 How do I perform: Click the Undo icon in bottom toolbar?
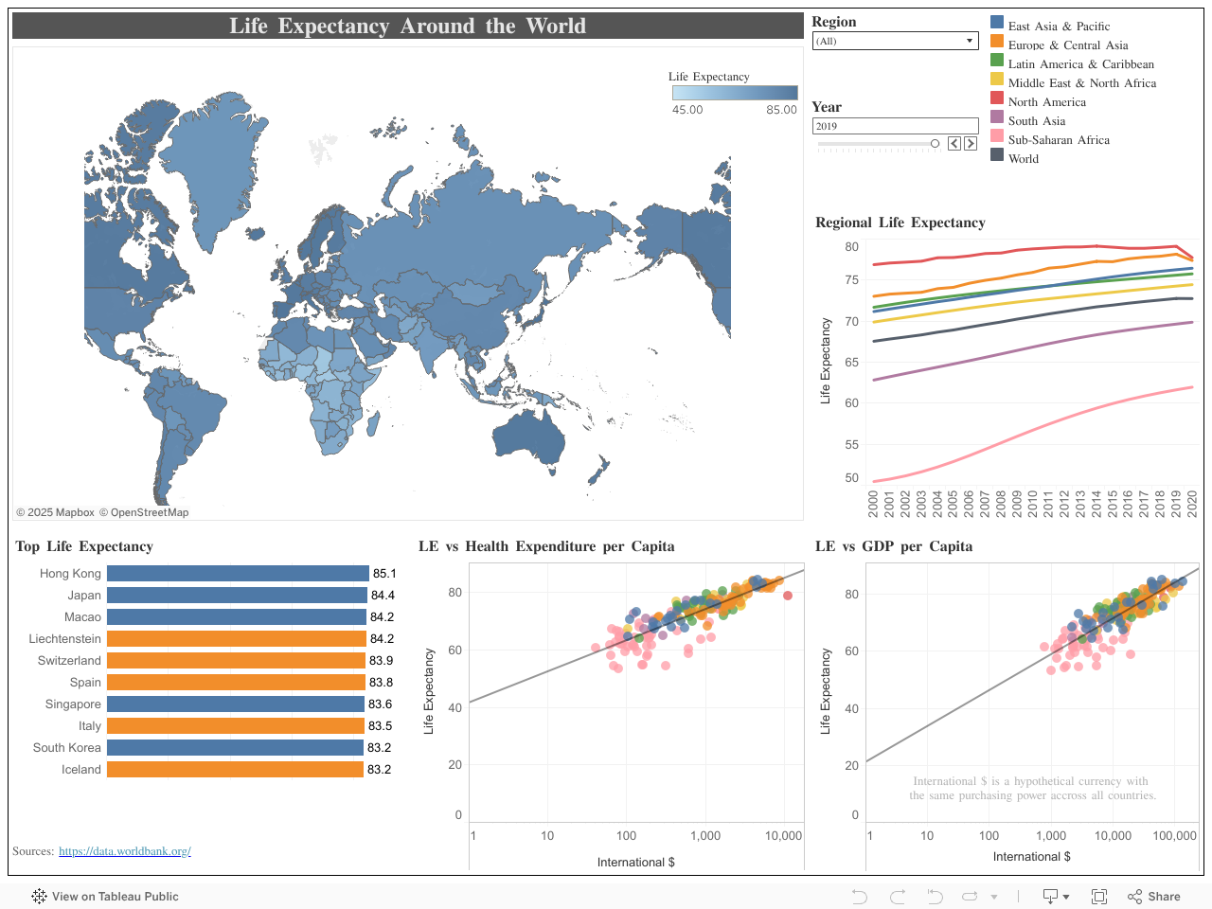(x=860, y=896)
